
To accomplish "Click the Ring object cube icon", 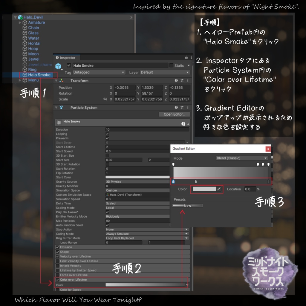I will [x=25, y=70].
